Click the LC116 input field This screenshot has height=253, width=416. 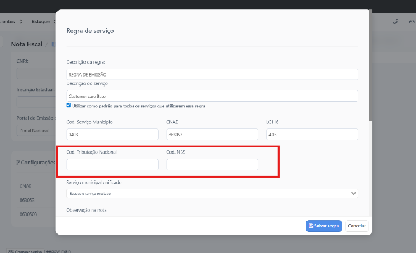coord(312,134)
